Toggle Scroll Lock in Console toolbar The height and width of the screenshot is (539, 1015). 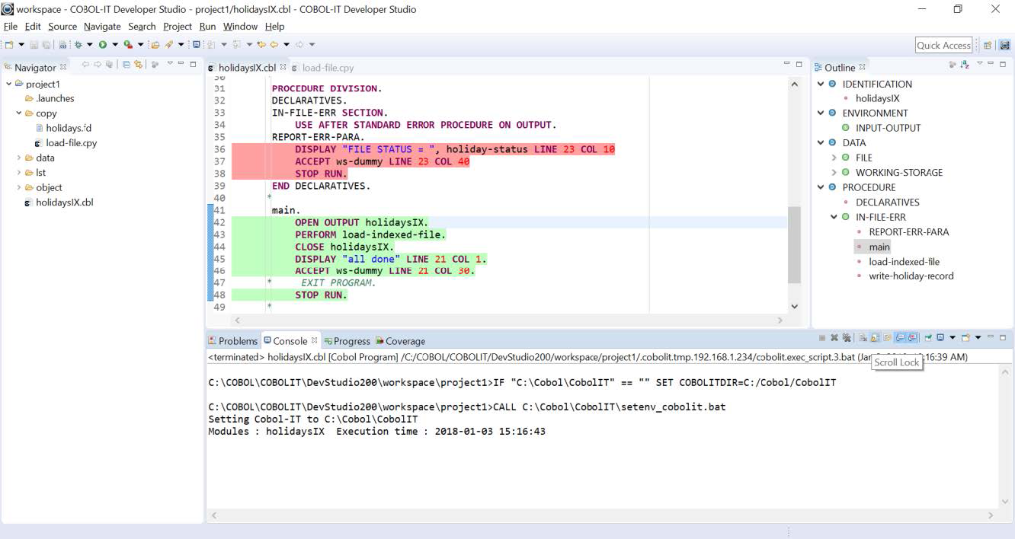pos(874,338)
